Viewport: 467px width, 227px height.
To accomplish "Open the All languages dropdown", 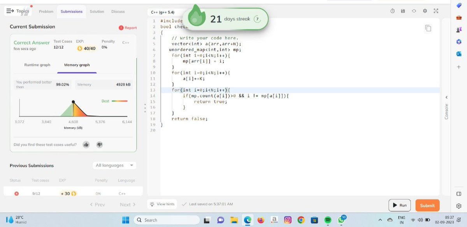I will (114, 165).
